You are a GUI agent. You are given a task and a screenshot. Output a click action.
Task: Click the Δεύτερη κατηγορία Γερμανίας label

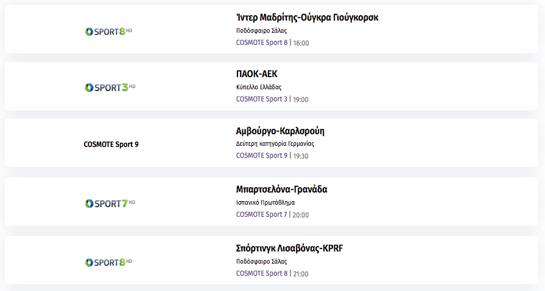pos(275,143)
